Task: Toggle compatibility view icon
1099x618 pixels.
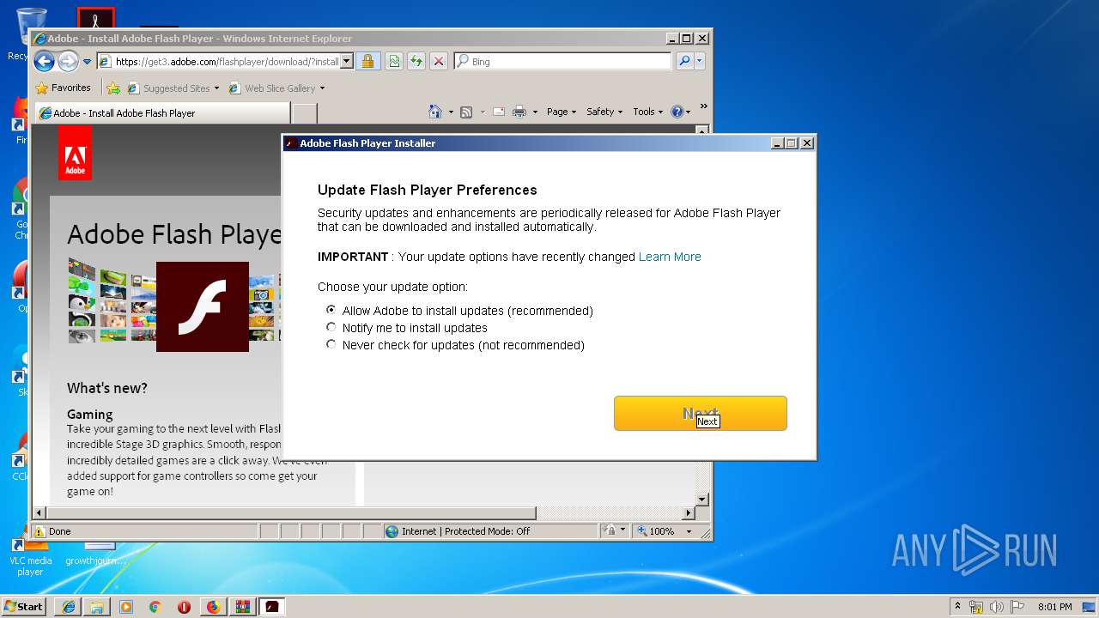Action: [x=394, y=61]
